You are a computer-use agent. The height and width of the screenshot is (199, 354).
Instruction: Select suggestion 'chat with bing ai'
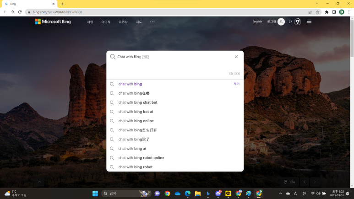(x=175, y=149)
